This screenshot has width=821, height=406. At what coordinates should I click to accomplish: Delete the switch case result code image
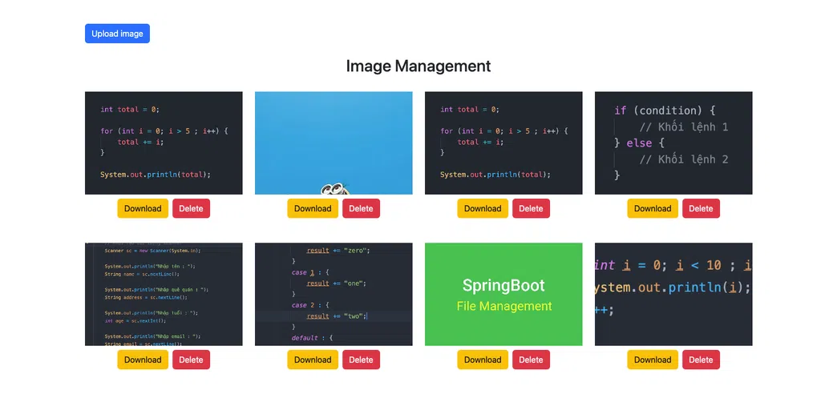coord(362,360)
